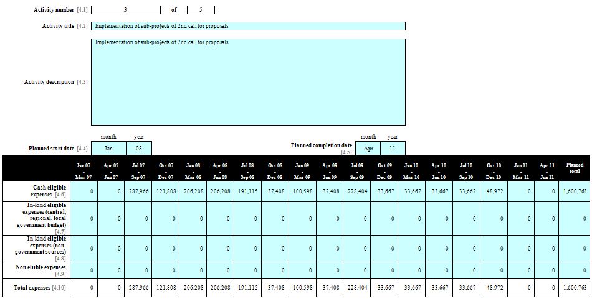Click Cash eligible expenses cell showing 121,808
Viewport: 592px width, 299px height.
pyautogui.click(x=165, y=191)
